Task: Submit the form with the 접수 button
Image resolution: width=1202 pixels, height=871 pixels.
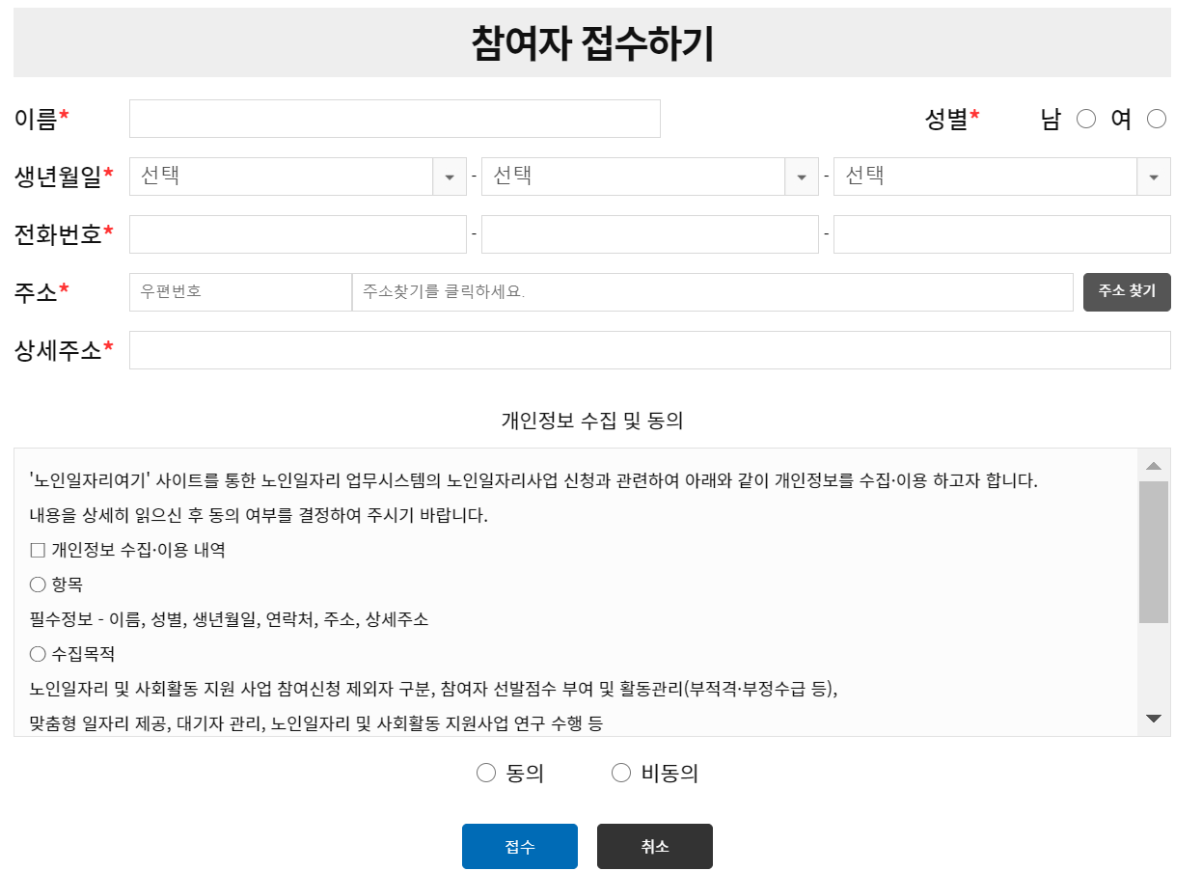Action: [519, 846]
